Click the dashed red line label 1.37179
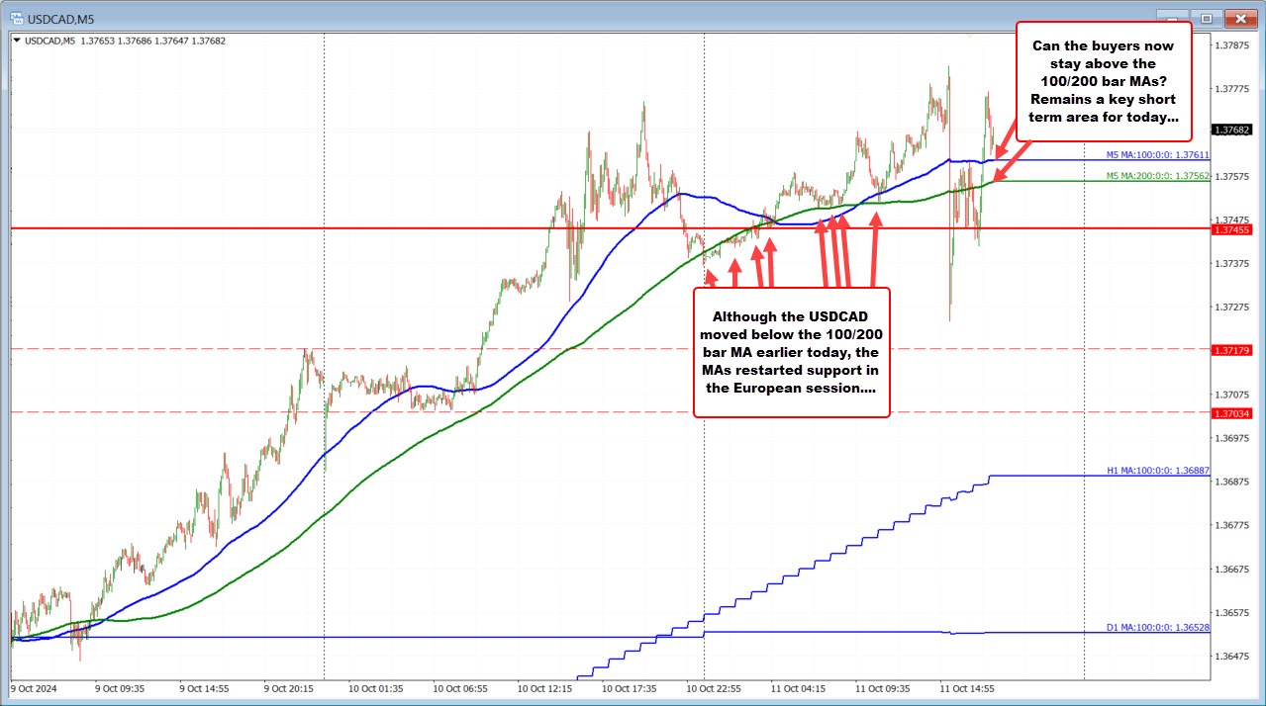This screenshot has width=1266, height=706. pyautogui.click(x=1233, y=350)
